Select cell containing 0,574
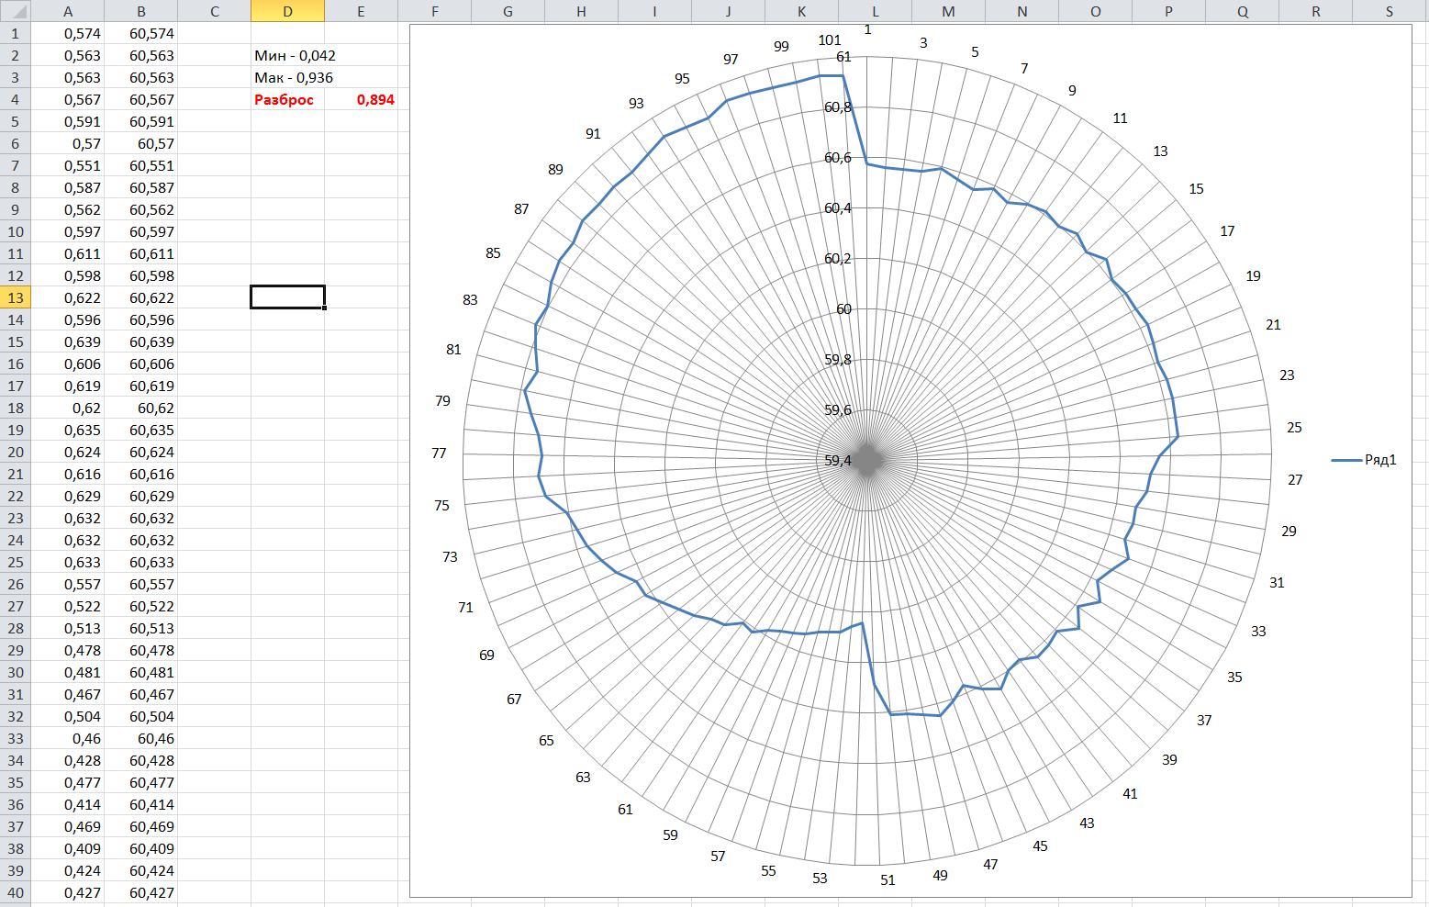This screenshot has height=907, width=1429. (68, 33)
